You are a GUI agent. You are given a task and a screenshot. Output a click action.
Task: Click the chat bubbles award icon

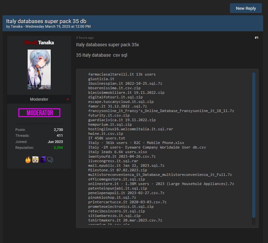tap(50, 160)
